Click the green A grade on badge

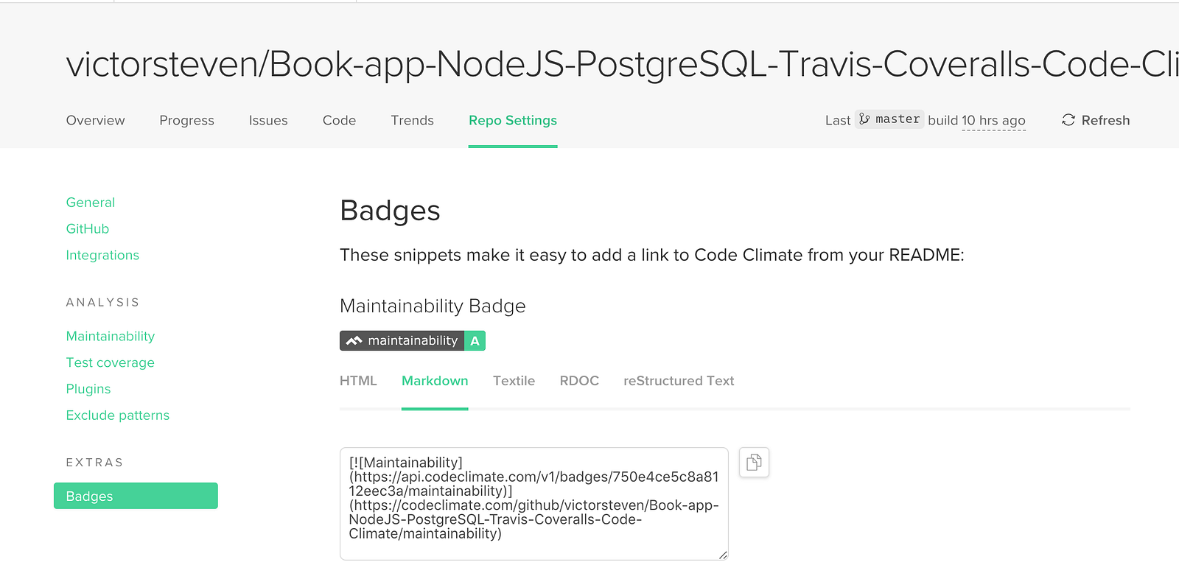[475, 341]
